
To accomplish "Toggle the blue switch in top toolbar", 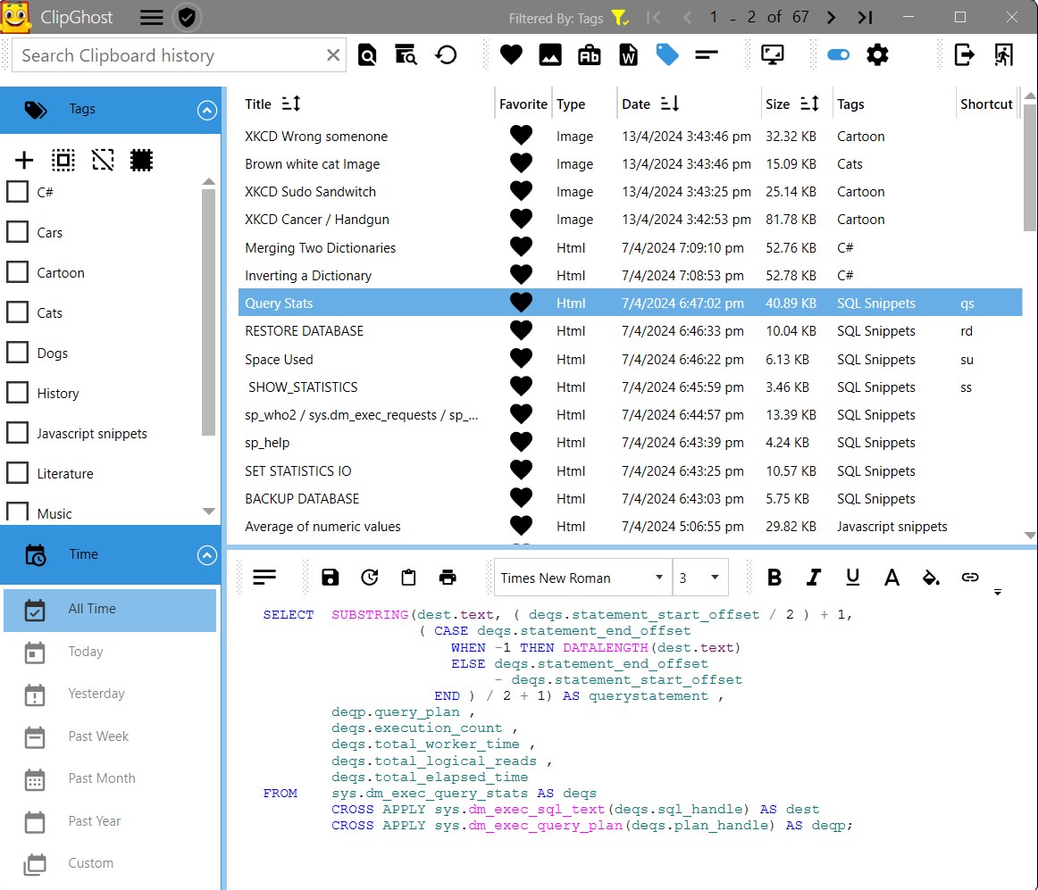I will coord(838,55).
